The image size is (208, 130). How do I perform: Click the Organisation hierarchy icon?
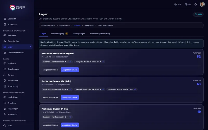5,41
